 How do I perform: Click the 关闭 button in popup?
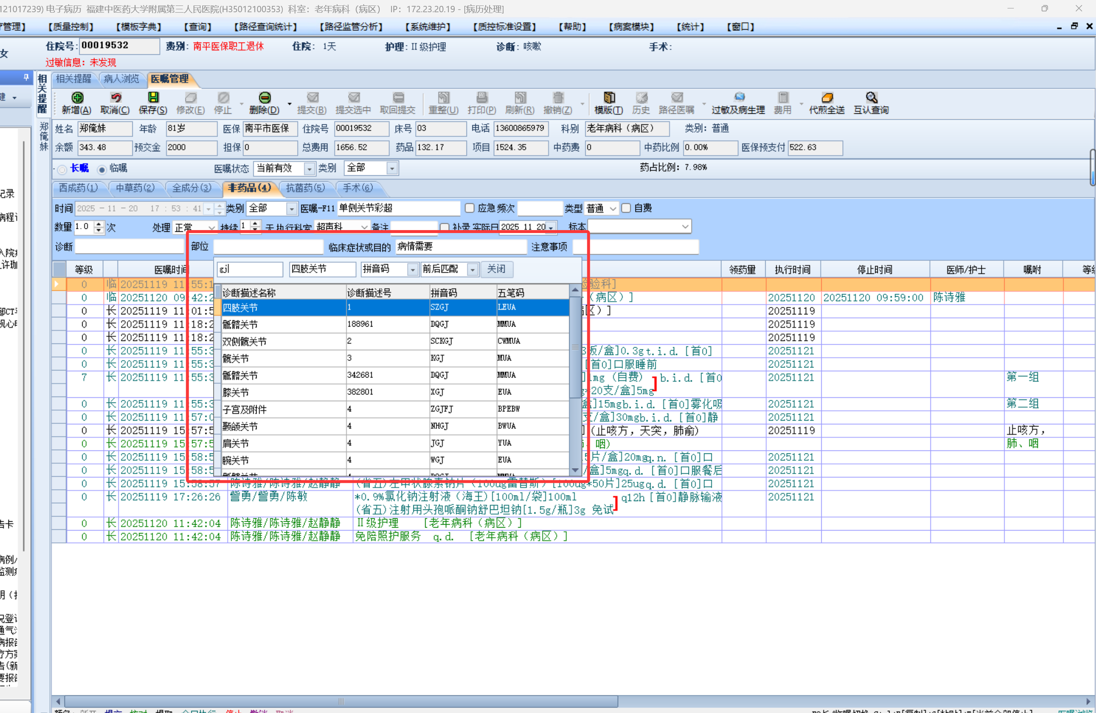point(496,269)
